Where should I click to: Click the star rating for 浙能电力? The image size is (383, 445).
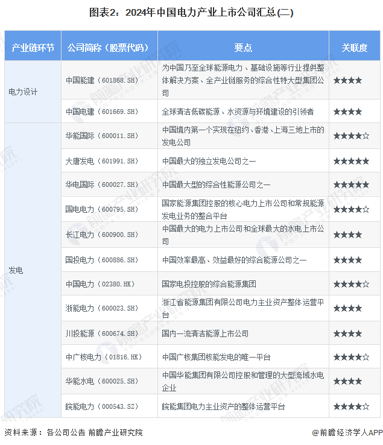coord(347,308)
